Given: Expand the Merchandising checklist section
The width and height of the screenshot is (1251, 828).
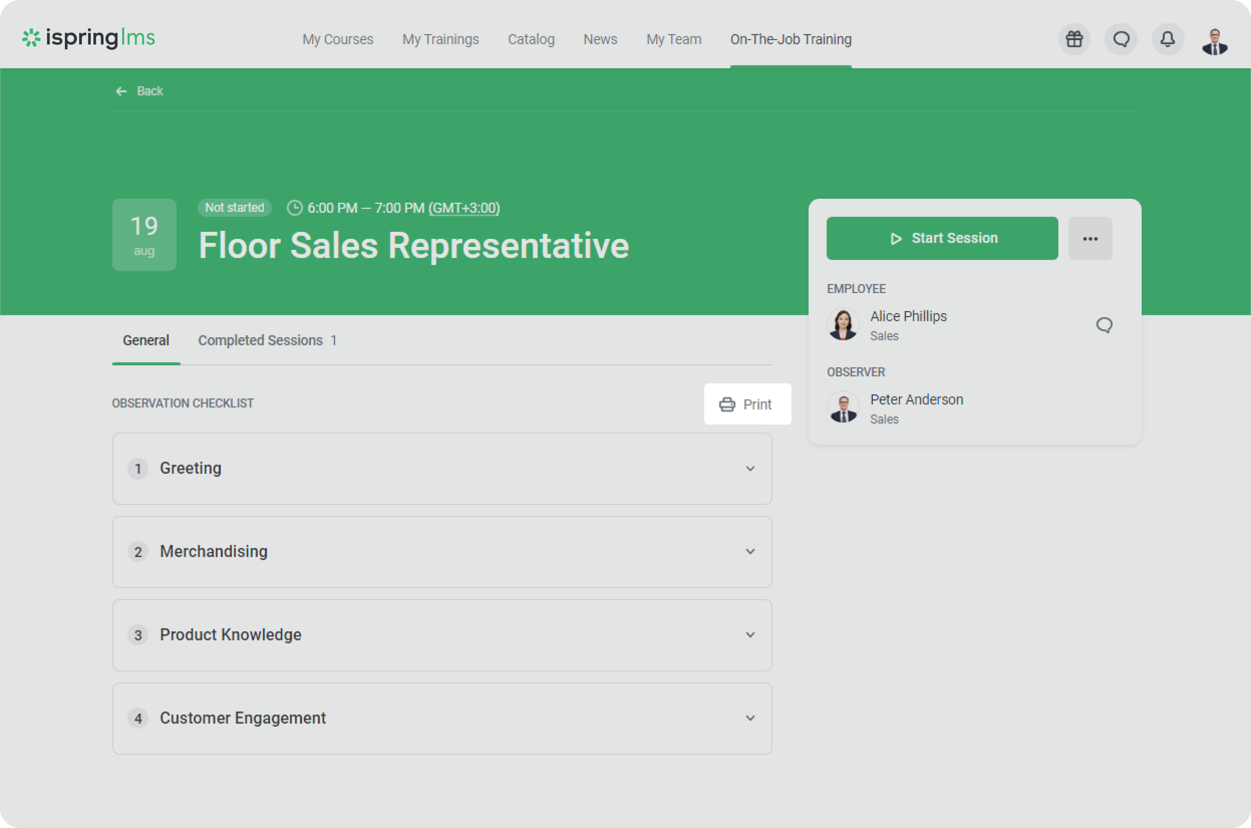Looking at the screenshot, I should click(750, 552).
